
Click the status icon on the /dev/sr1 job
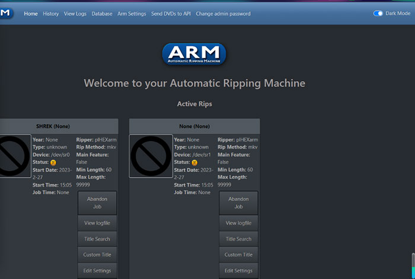194,163
